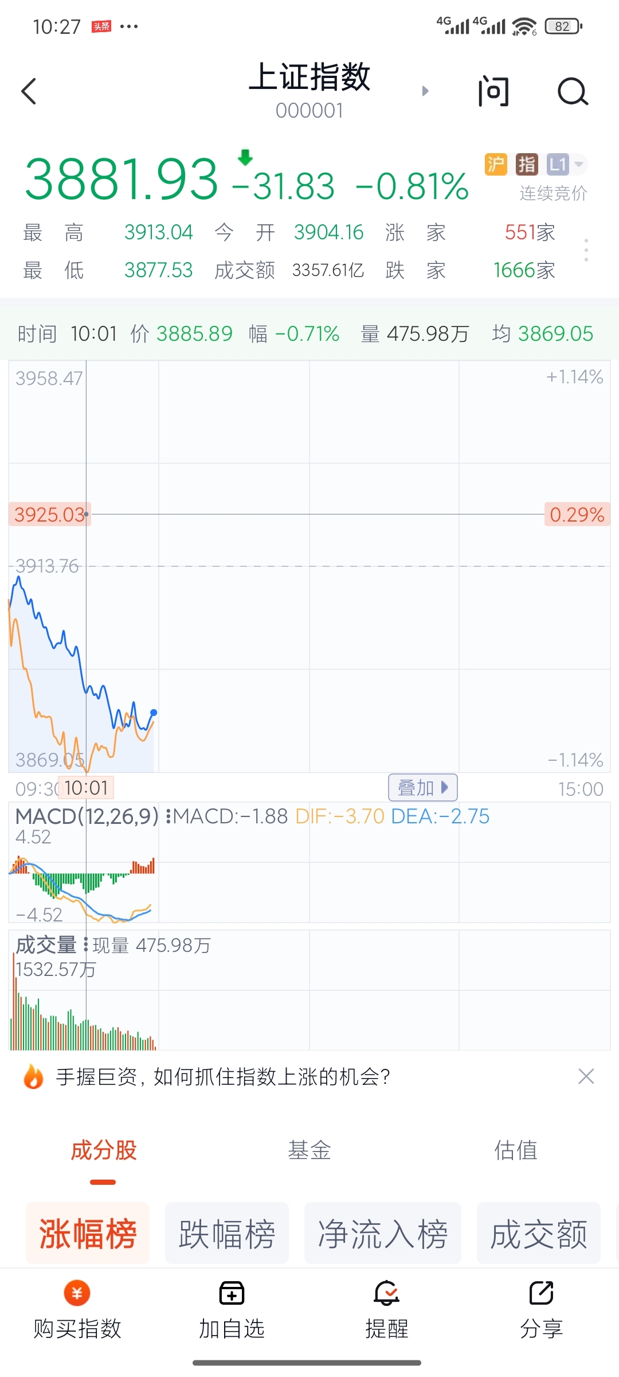The height and width of the screenshot is (1377, 619).
Task: Open 成交量 indicator options menu
Action: coord(86,945)
